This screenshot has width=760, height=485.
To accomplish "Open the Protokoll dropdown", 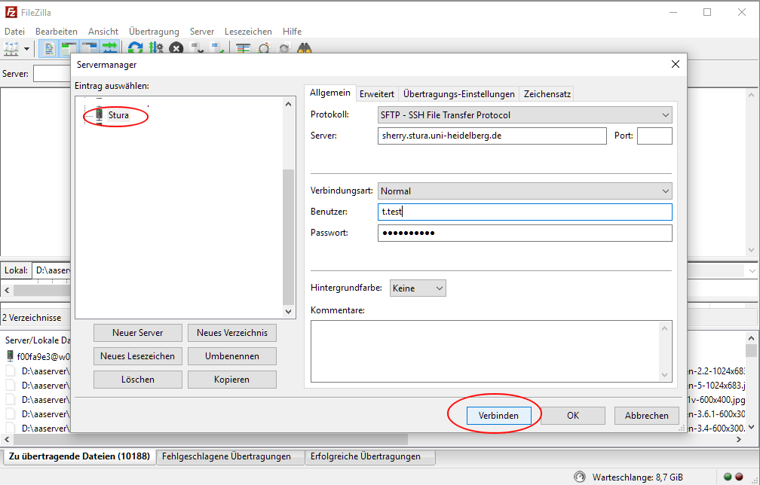I will click(x=525, y=115).
